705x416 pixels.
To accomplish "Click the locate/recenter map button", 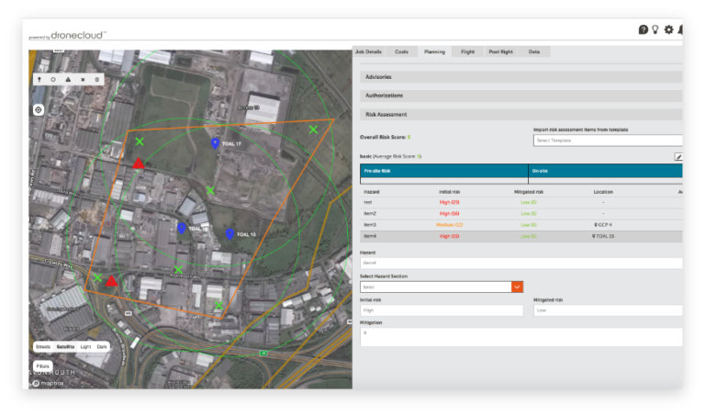I will 39,109.
